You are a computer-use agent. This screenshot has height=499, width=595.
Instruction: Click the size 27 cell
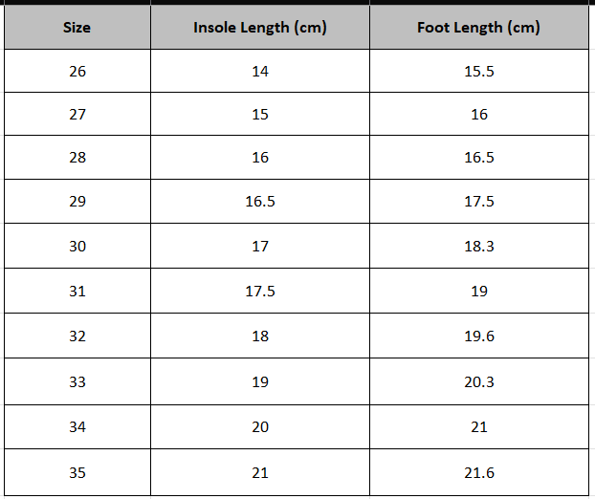pos(77,115)
